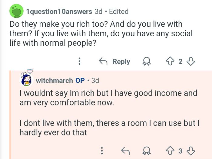Image resolution: width=212 pixels, height=159 pixels.
Task: Click the top comment's 3d timestamp
Action: click(x=98, y=11)
